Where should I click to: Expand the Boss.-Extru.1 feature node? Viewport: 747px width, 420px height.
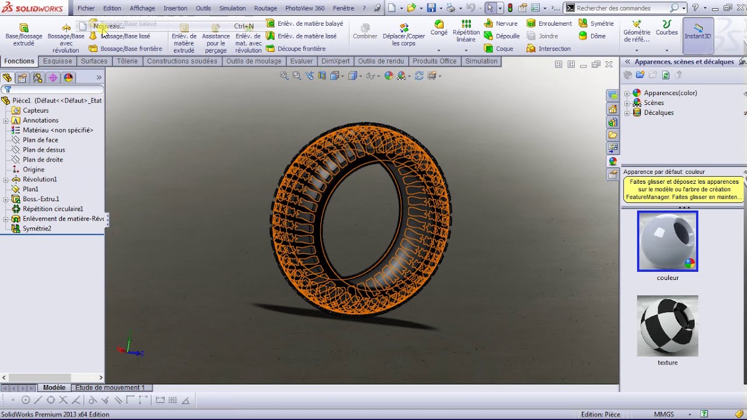tap(5, 199)
